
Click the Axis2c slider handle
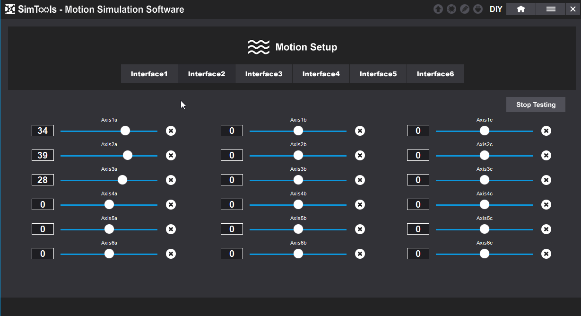(485, 155)
